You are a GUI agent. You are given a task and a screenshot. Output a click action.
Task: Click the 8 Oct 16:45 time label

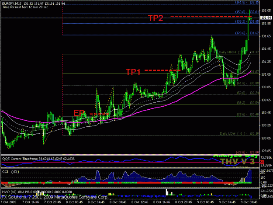point(162,202)
